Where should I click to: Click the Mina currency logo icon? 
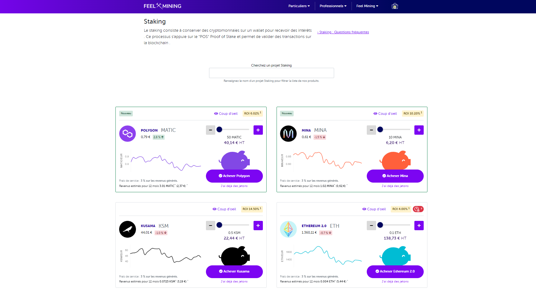click(x=288, y=133)
